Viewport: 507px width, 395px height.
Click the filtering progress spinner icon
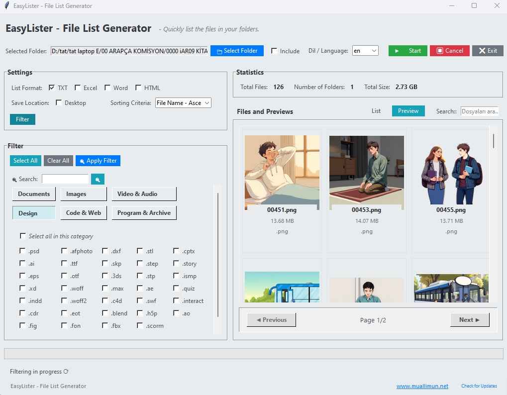coord(66,372)
